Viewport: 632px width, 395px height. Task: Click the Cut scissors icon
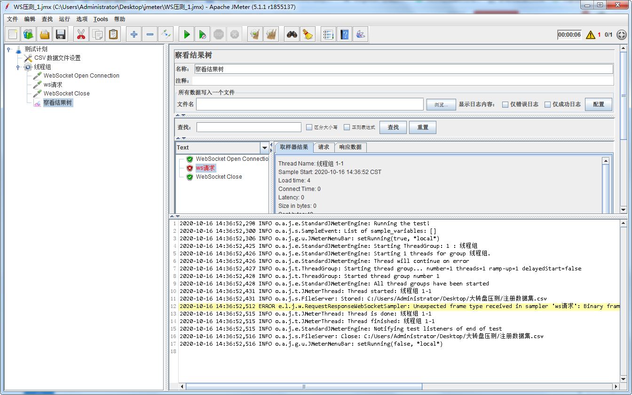coord(81,34)
